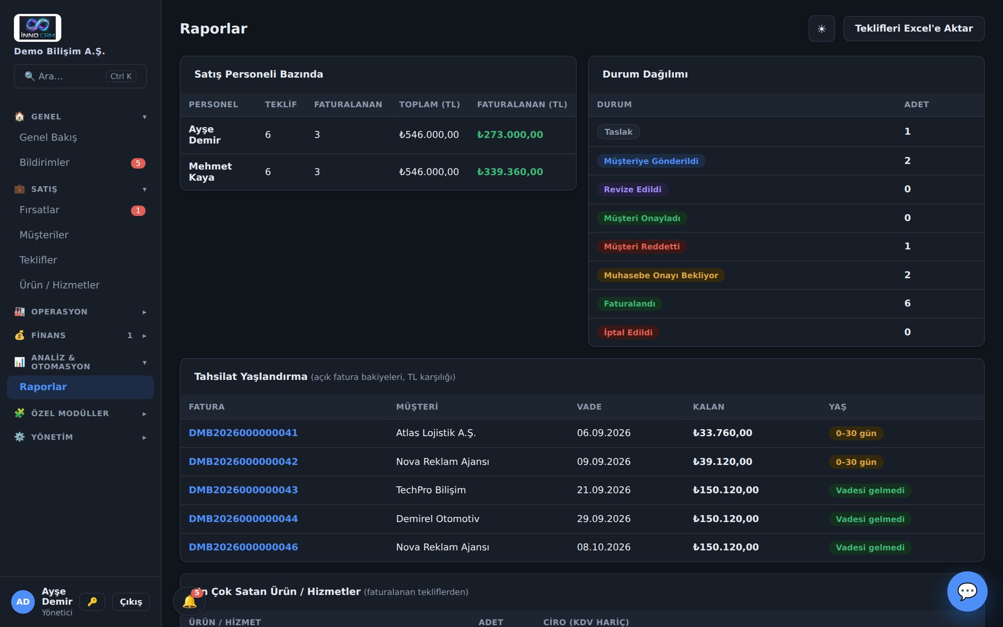Click the briefcase icon next to SATIŞ
Viewport: 1003px width, 627px height.
(x=20, y=189)
